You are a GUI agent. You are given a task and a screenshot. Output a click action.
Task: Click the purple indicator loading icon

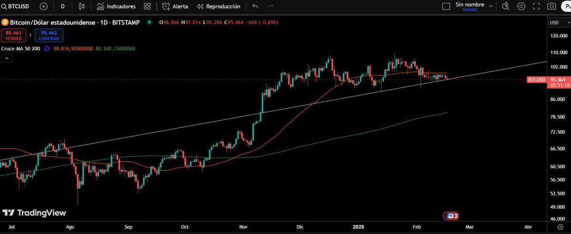[x=47, y=48]
